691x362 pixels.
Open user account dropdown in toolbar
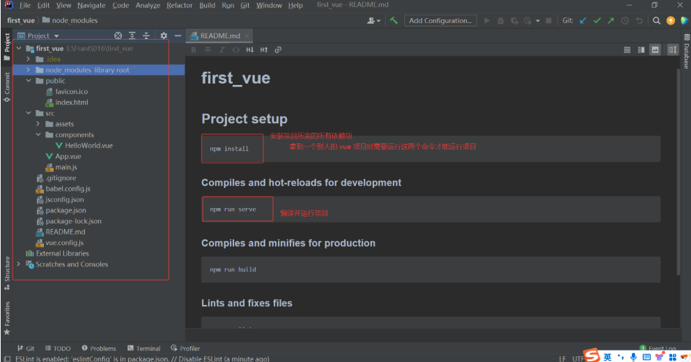click(x=373, y=21)
